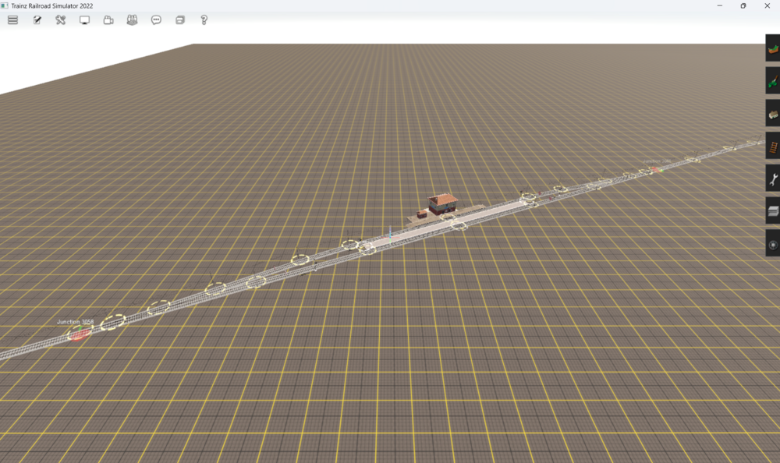Select the Paint ground texture tool
Image resolution: width=780 pixels, height=463 pixels.
[x=772, y=80]
